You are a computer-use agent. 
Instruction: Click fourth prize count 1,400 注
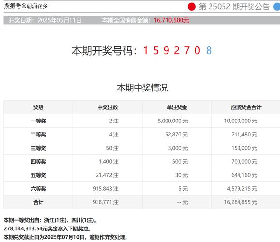[109, 162]
